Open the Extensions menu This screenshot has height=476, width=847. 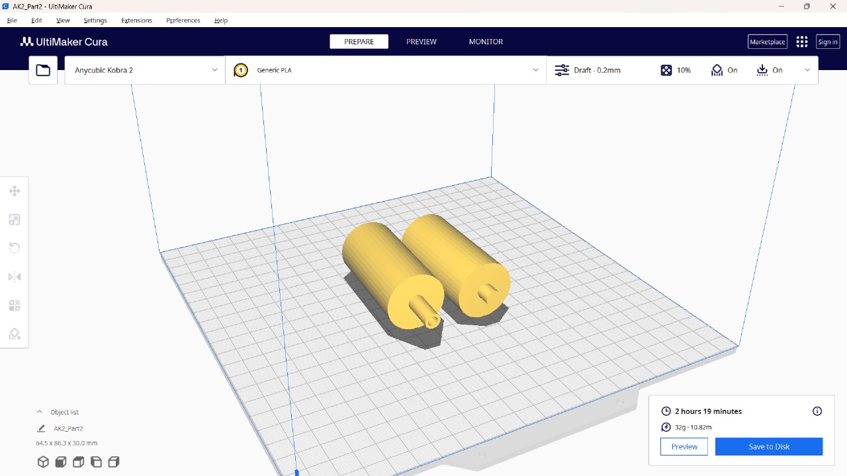pyautogui.click(x=136, y=20)
